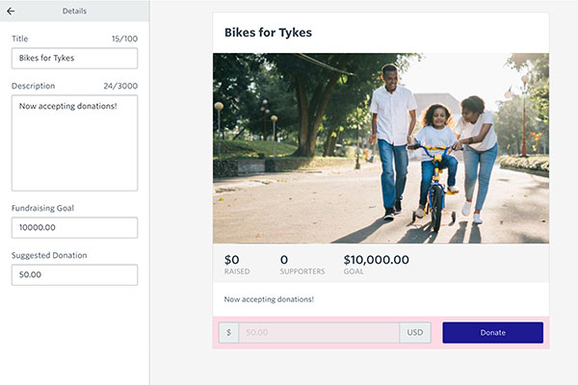Click the Details panel header
Viewport: 578px width, 385px height.
pos(74,11)
